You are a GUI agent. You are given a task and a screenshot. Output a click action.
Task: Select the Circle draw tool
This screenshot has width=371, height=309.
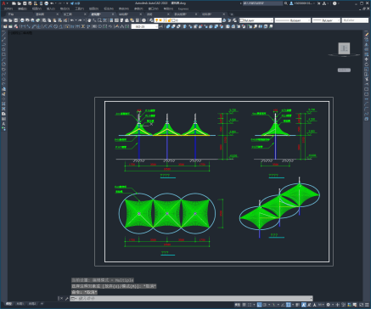(x=3, y=65)
